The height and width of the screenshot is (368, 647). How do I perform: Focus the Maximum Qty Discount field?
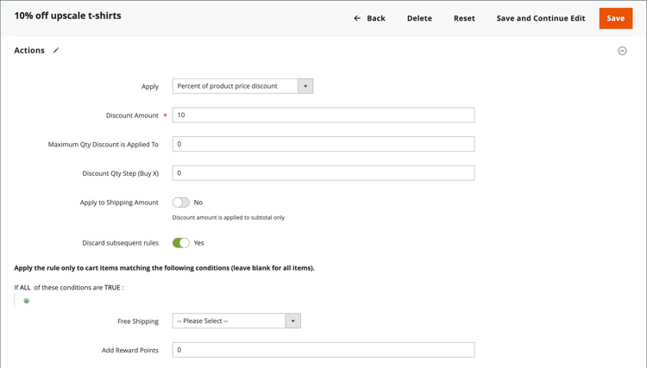[x=323, y=144]
